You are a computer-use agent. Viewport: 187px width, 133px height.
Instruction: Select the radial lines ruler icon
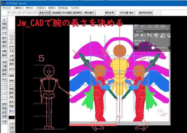pyautogui.click(x=163, y=26)
